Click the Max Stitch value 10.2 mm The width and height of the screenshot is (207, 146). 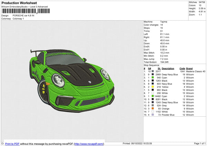tap(165, 53)
